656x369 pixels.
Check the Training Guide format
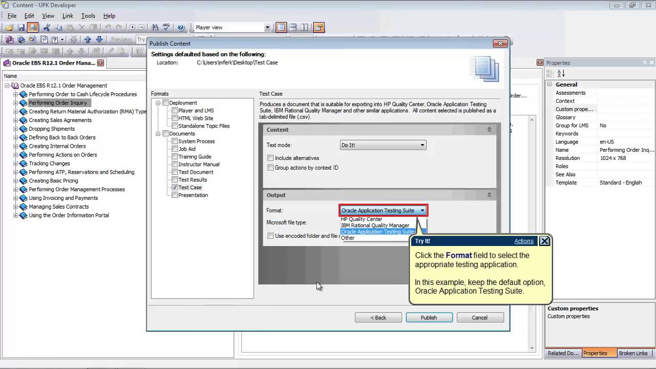pyautogui.click(x=175, y=157)
